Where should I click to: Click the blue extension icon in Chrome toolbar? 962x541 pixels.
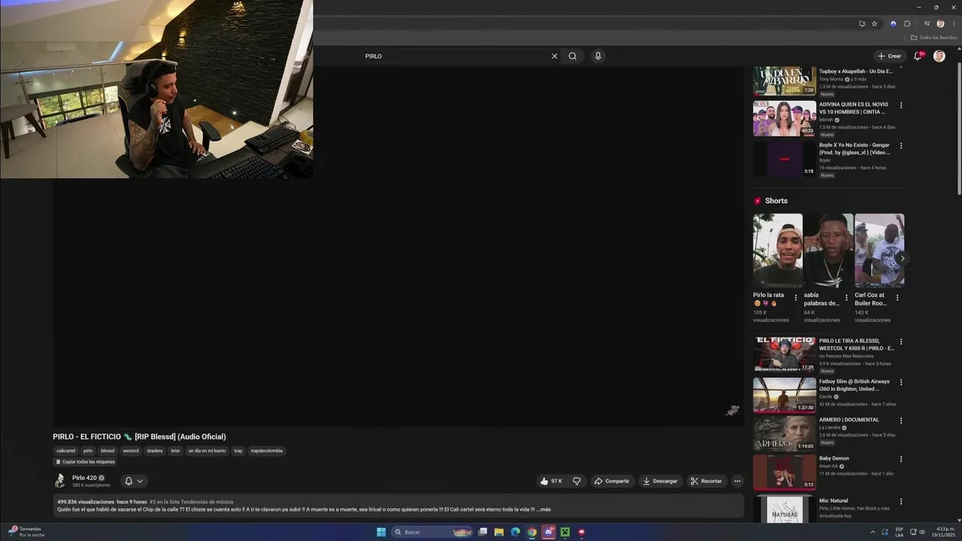tap(893, 23)
